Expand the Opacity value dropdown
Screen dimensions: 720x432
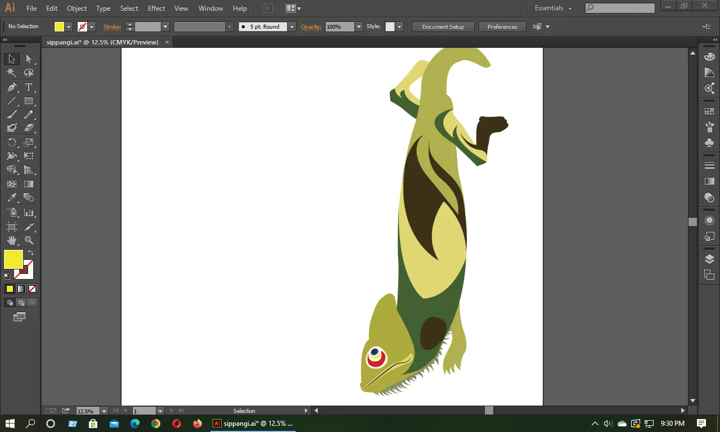coord(359,26)
